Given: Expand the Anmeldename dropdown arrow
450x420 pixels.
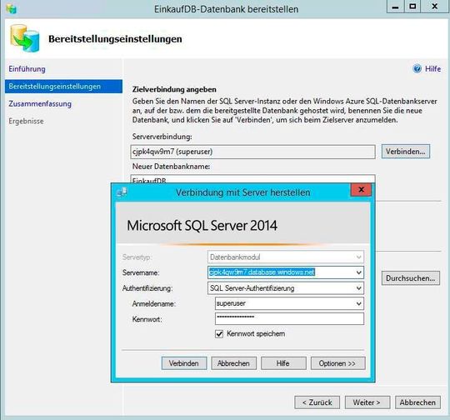Looking at the screenshot, I should click(358, 303).
